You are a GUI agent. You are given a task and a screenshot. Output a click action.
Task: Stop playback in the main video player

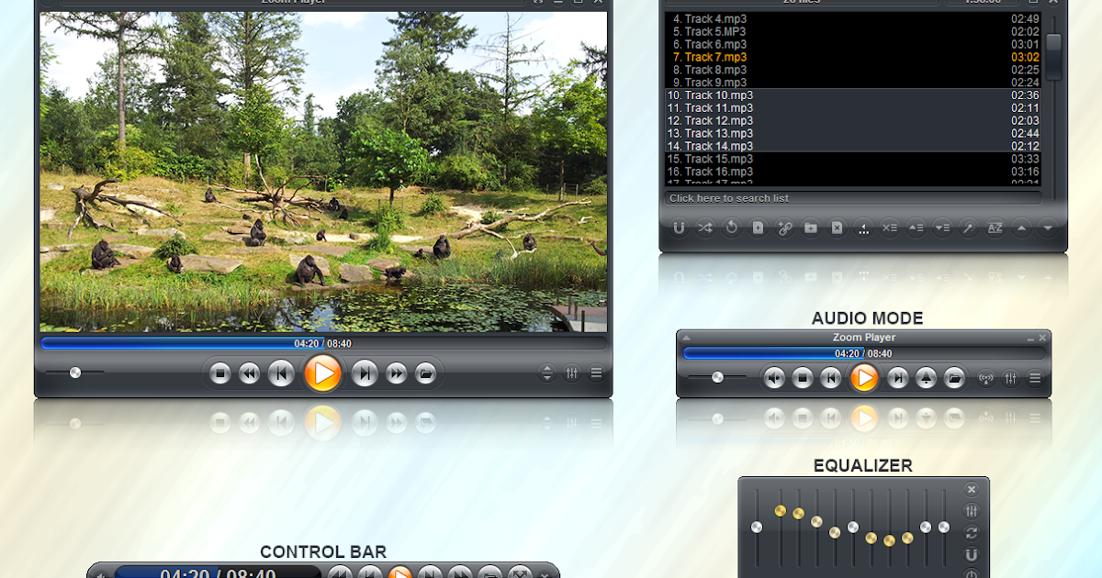(219, 373)
